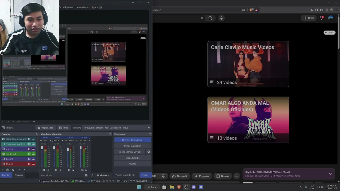Open Brave VPN shield icon
340x191 pixels.
pyautogui.click(x=332, y=10)
